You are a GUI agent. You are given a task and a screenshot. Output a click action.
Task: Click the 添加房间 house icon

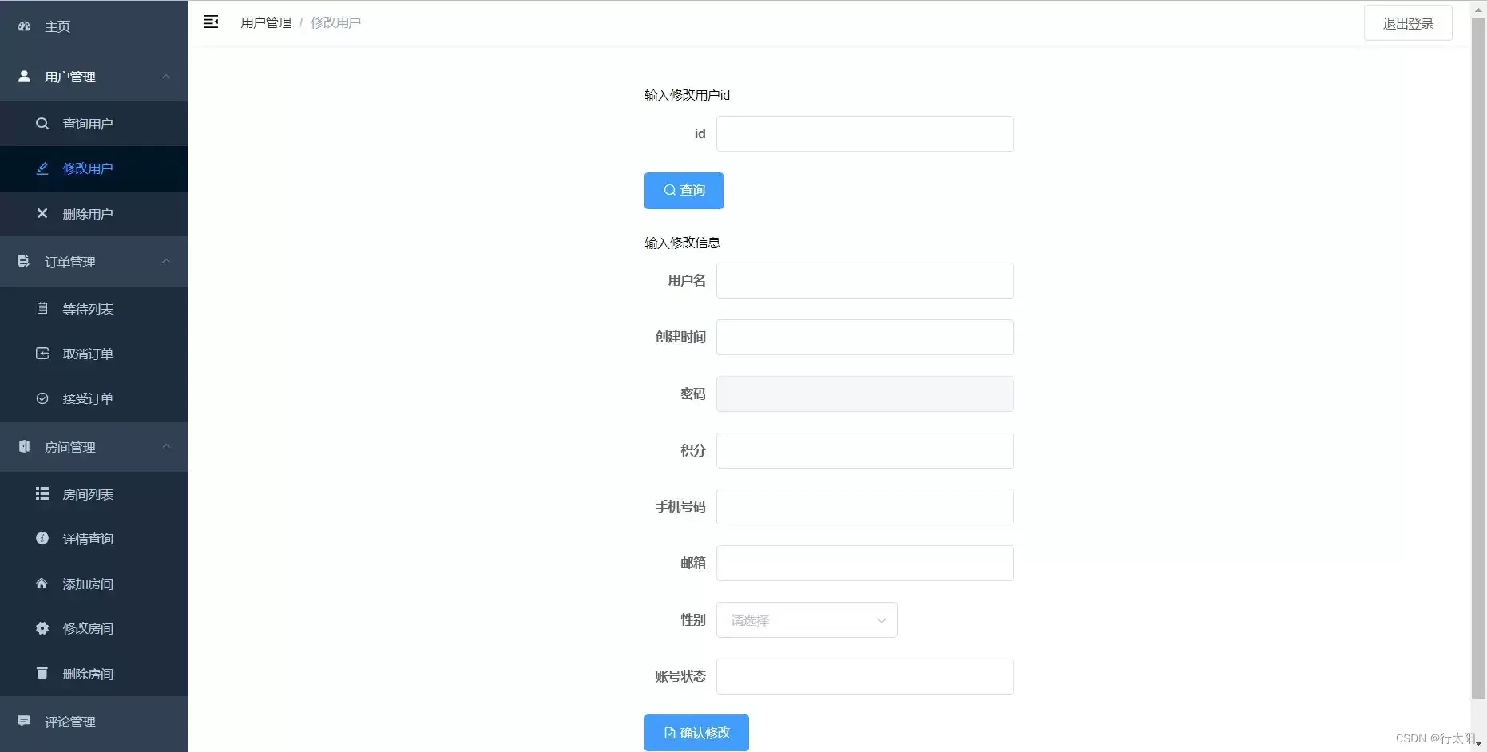pyautogui.click(x=42, y=584)
